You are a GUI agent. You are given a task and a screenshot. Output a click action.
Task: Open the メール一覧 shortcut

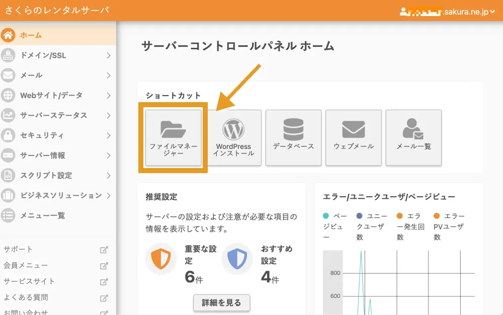(413, 137)
